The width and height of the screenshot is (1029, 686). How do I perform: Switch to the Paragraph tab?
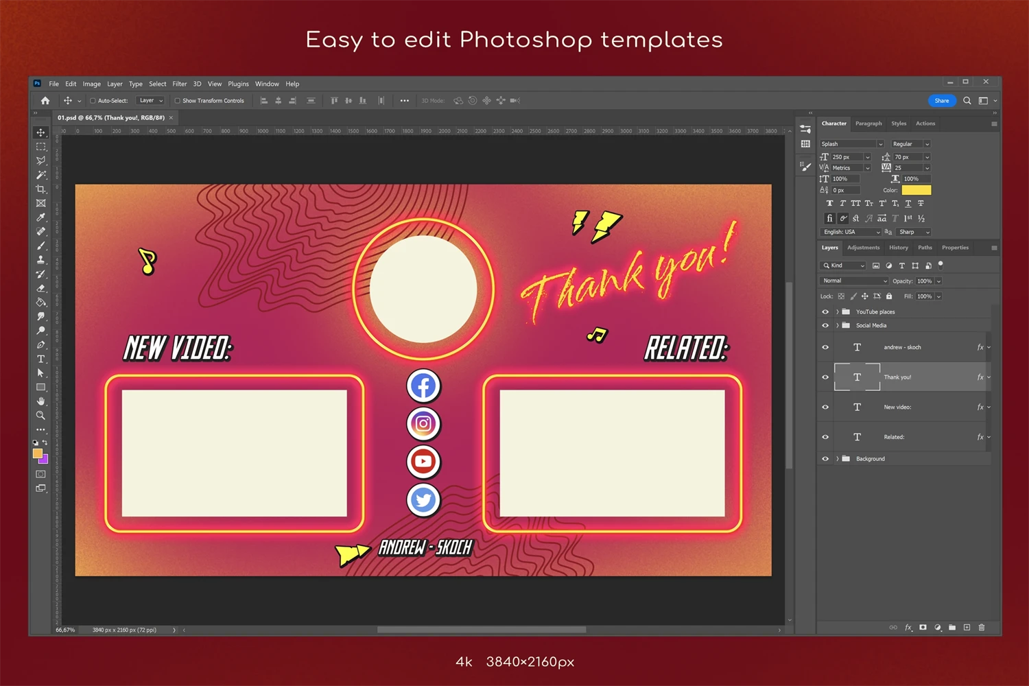point(868,123)
